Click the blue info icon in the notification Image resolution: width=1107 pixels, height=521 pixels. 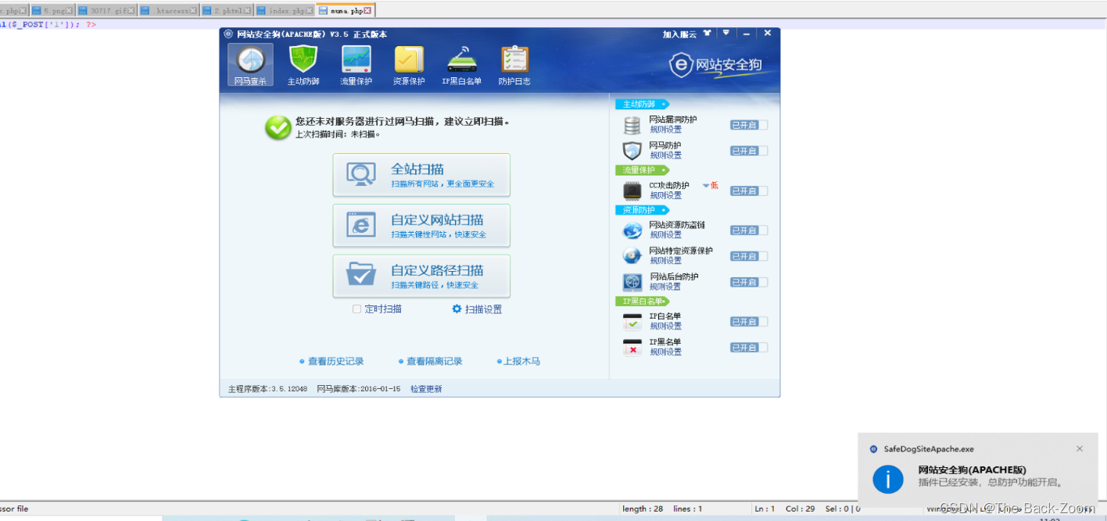(x=888, y=478)
